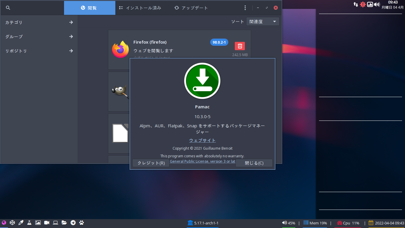The width and height of the screenshot is (405, 228).
Task: Open the image viewer icon on the panel
Action: [38, 222]
